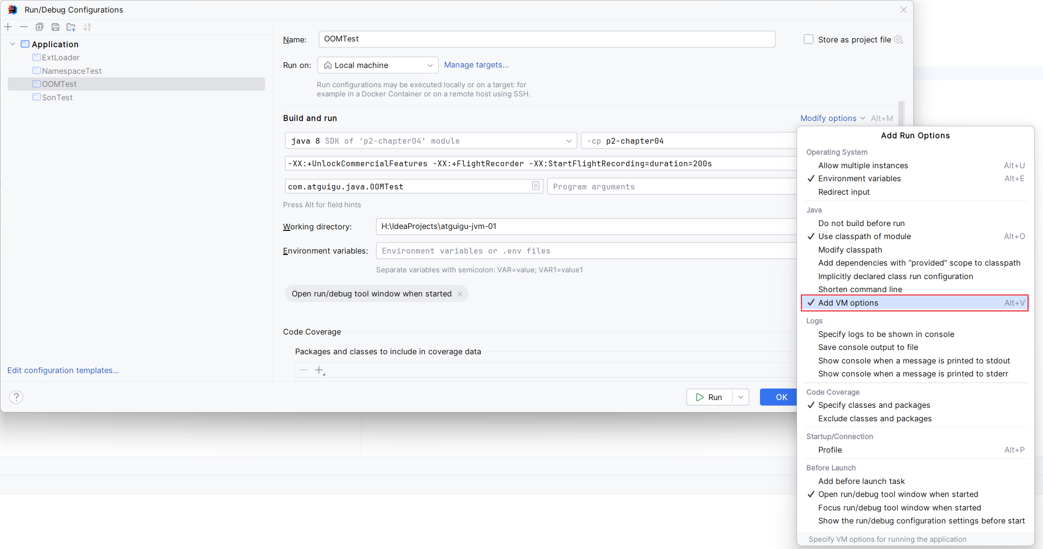
Task: Click the Add New Configuration plus icon
Action: coord(8,27)
